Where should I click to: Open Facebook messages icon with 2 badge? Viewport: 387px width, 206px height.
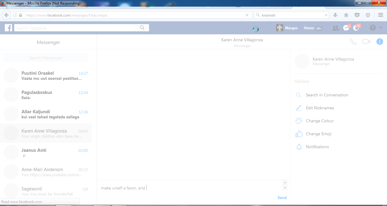pyautogui.click(x=346, y=28)
